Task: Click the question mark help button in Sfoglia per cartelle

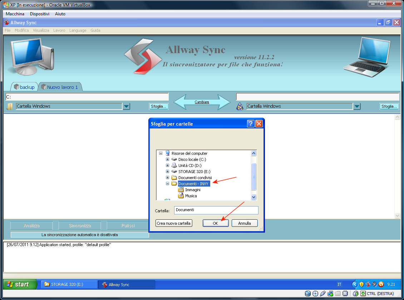Action: click(x=251, y=124)
